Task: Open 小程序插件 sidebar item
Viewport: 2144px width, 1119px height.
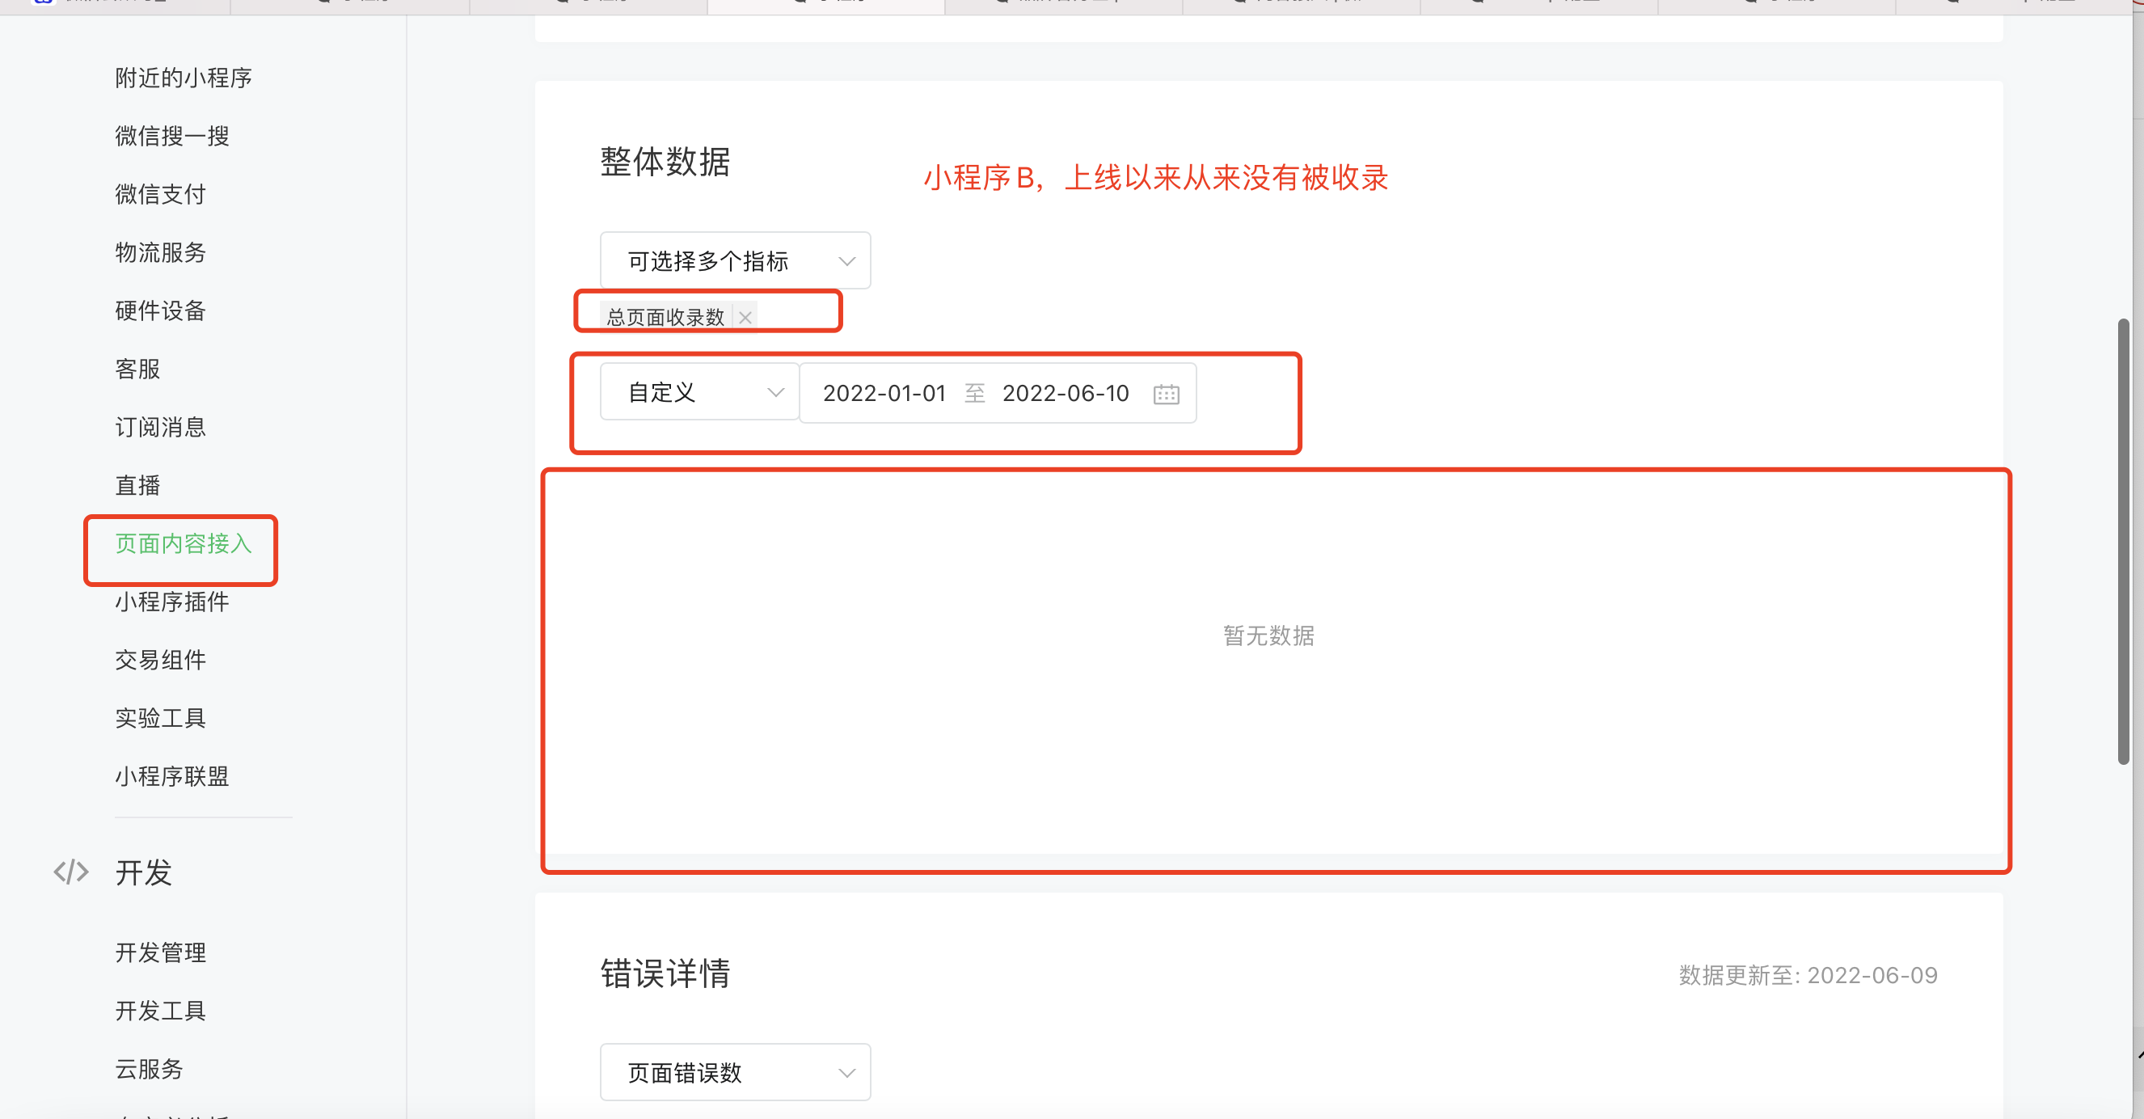Action: tap(171, 602)
